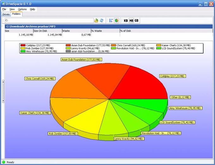The image size is (215, 165).
Task: Select the Folders tab
Action: point(16,14)
